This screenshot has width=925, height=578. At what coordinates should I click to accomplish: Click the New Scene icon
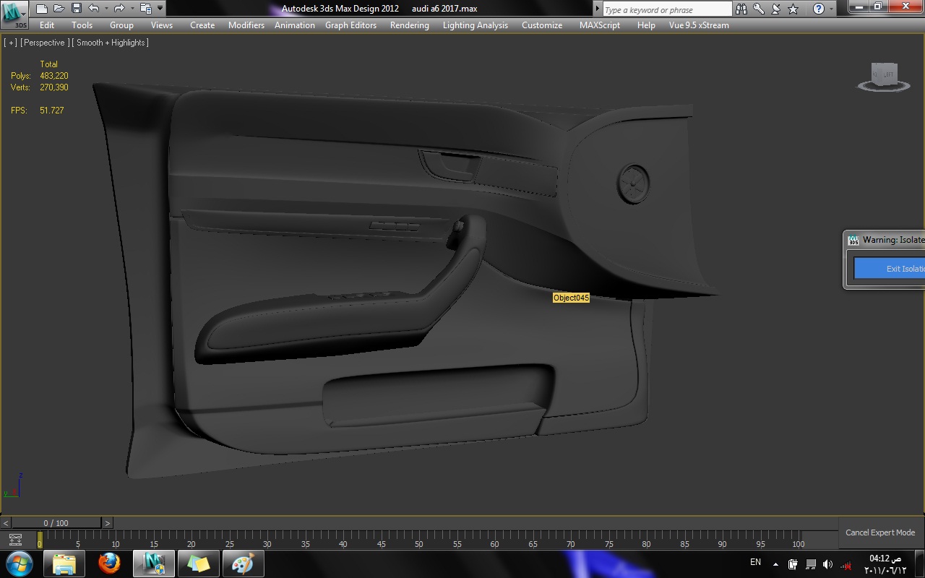point(42,9)
